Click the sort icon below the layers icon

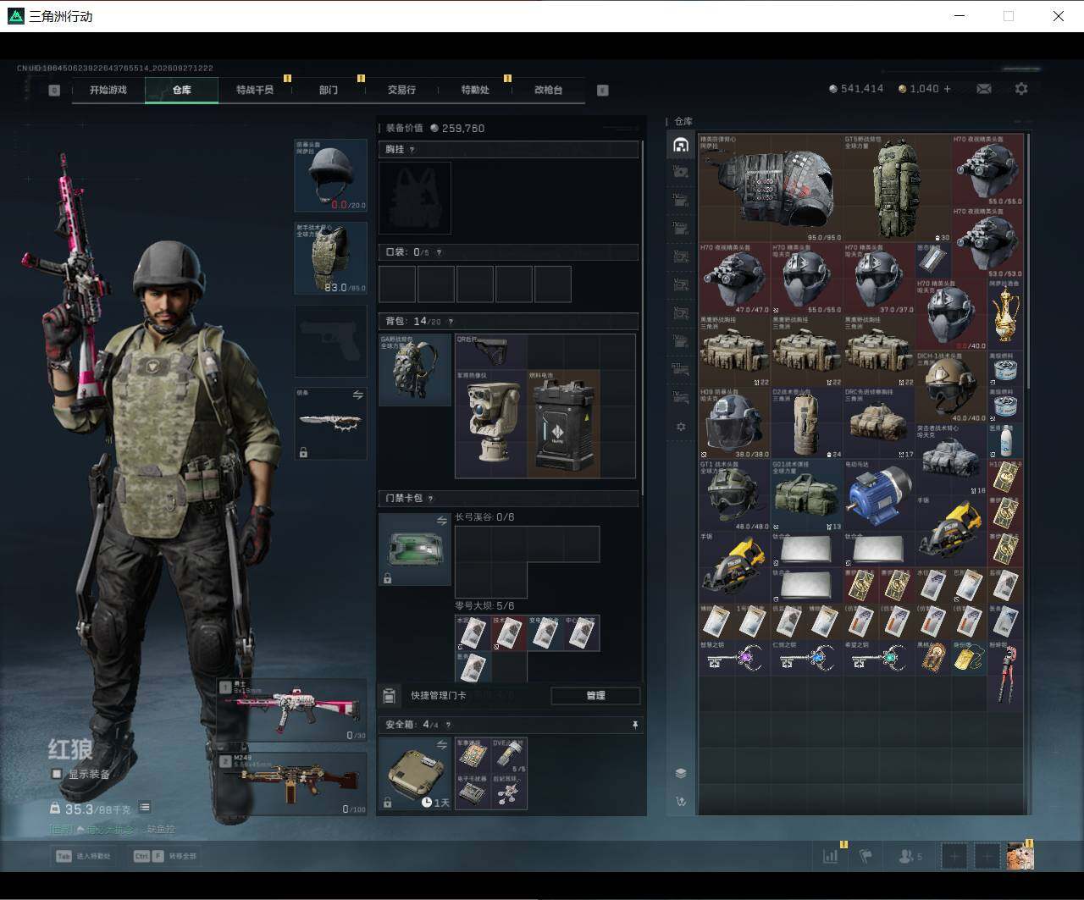681,801
